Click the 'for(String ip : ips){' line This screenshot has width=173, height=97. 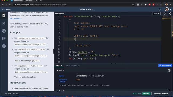pos(82,58)
